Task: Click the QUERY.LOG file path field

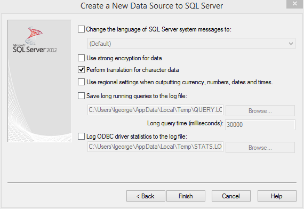Action: 155,110
